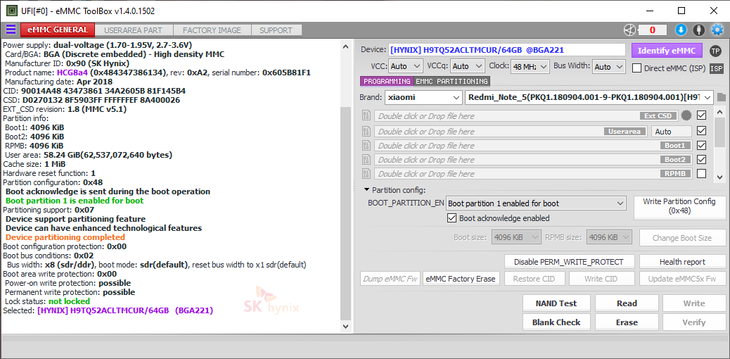Click the Health report button
The image size is (730, 359).
(x=682, y=262)
